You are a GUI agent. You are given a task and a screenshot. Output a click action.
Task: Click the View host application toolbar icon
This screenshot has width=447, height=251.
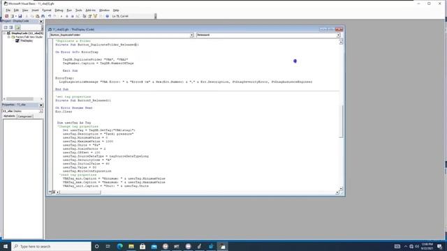click(6, 16)
